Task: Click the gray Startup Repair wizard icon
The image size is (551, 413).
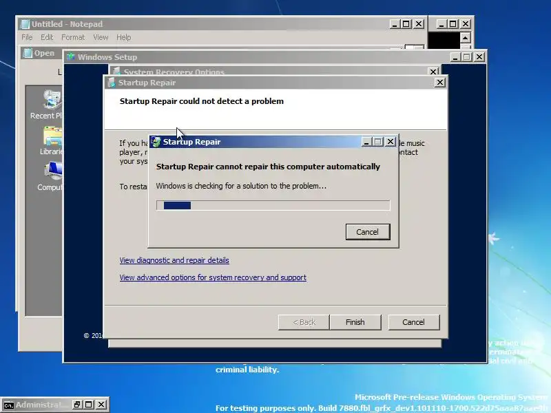Action: [x=112, y=83]
